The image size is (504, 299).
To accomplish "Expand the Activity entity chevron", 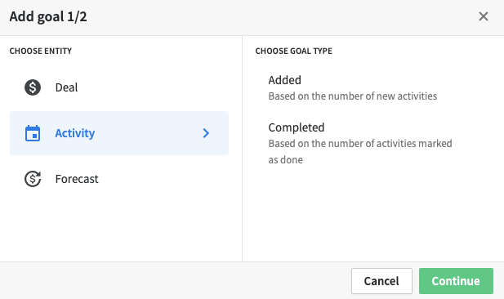I will 206,133.
